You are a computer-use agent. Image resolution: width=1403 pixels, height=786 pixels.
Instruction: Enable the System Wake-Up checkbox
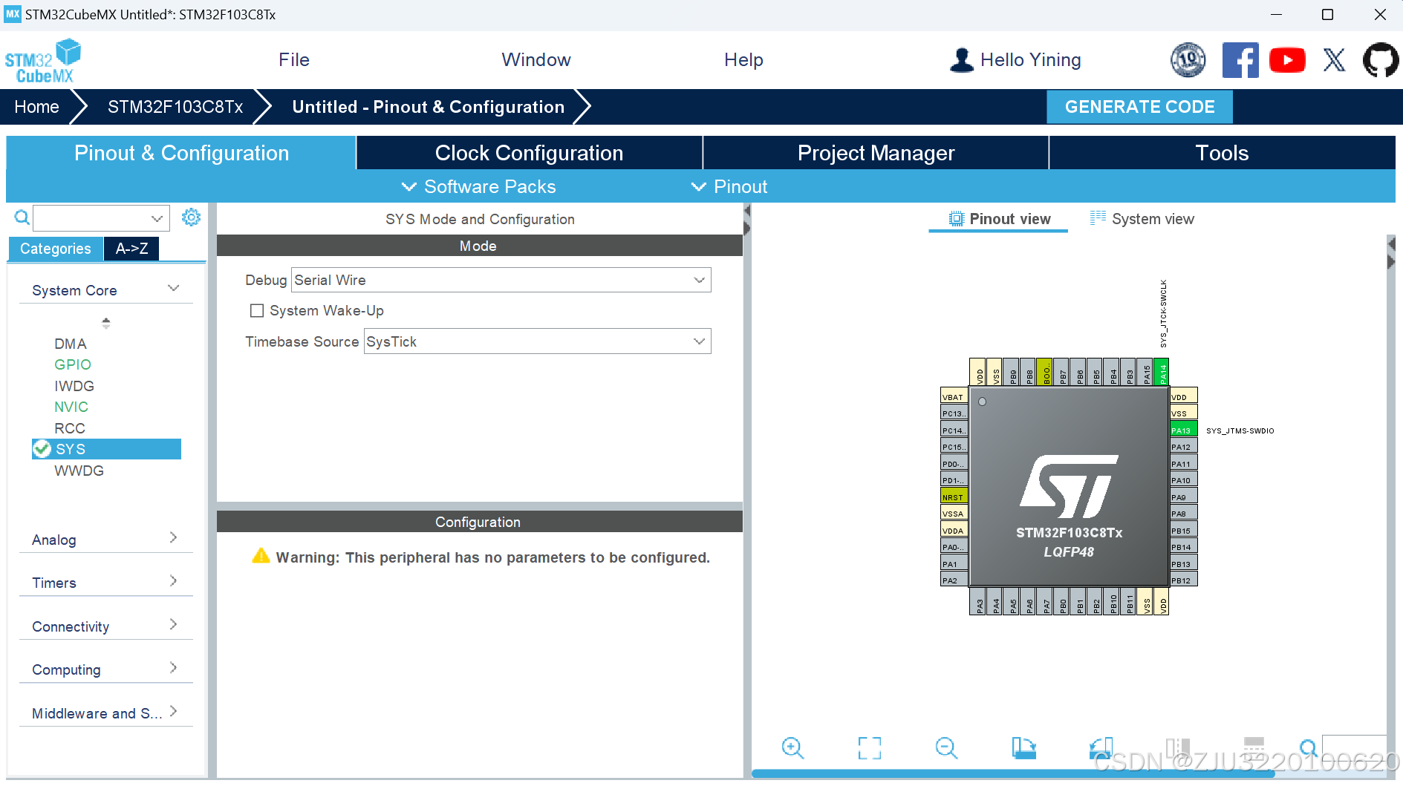point(257,311)
